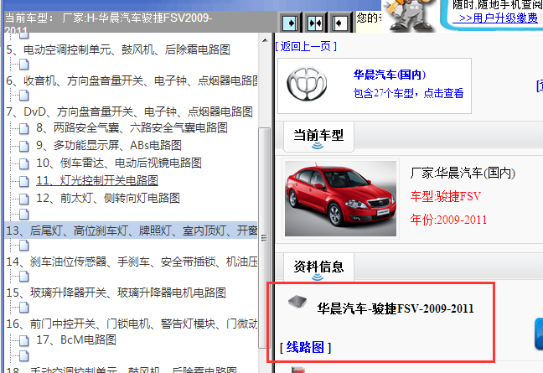Select 8、两路安全气囊、六路安全气囊电路图
The width and height of the screenshot is (543, 373).
pyautogui.click(x=132, y=127)
